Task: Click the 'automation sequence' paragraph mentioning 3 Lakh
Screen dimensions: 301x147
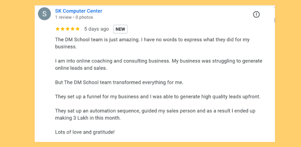Action: pos(155,114)
